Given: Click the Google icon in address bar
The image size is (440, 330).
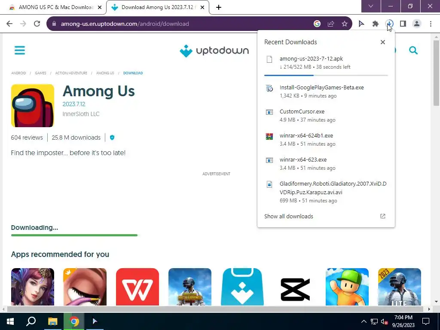Looking at the screenshot, I should point(317,24).
